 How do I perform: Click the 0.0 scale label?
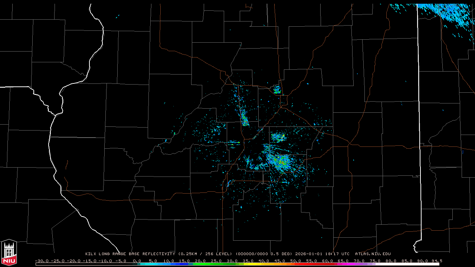[137, 261]
